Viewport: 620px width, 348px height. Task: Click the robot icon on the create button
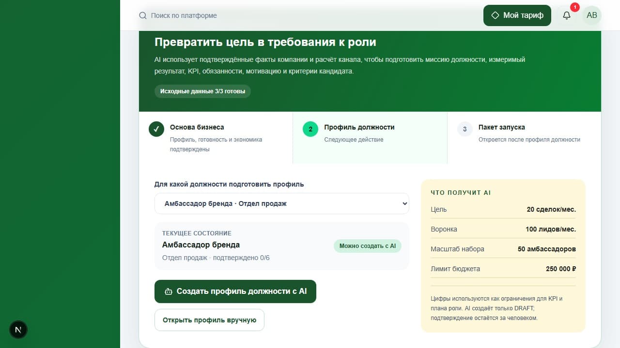(169, 291)
